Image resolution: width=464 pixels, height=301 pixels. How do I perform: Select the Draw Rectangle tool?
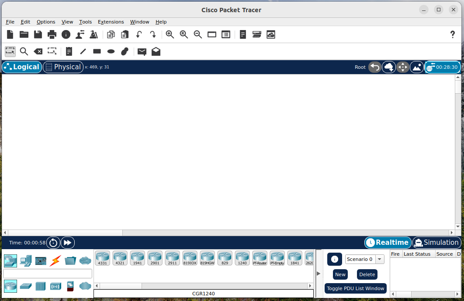(97, 51)
